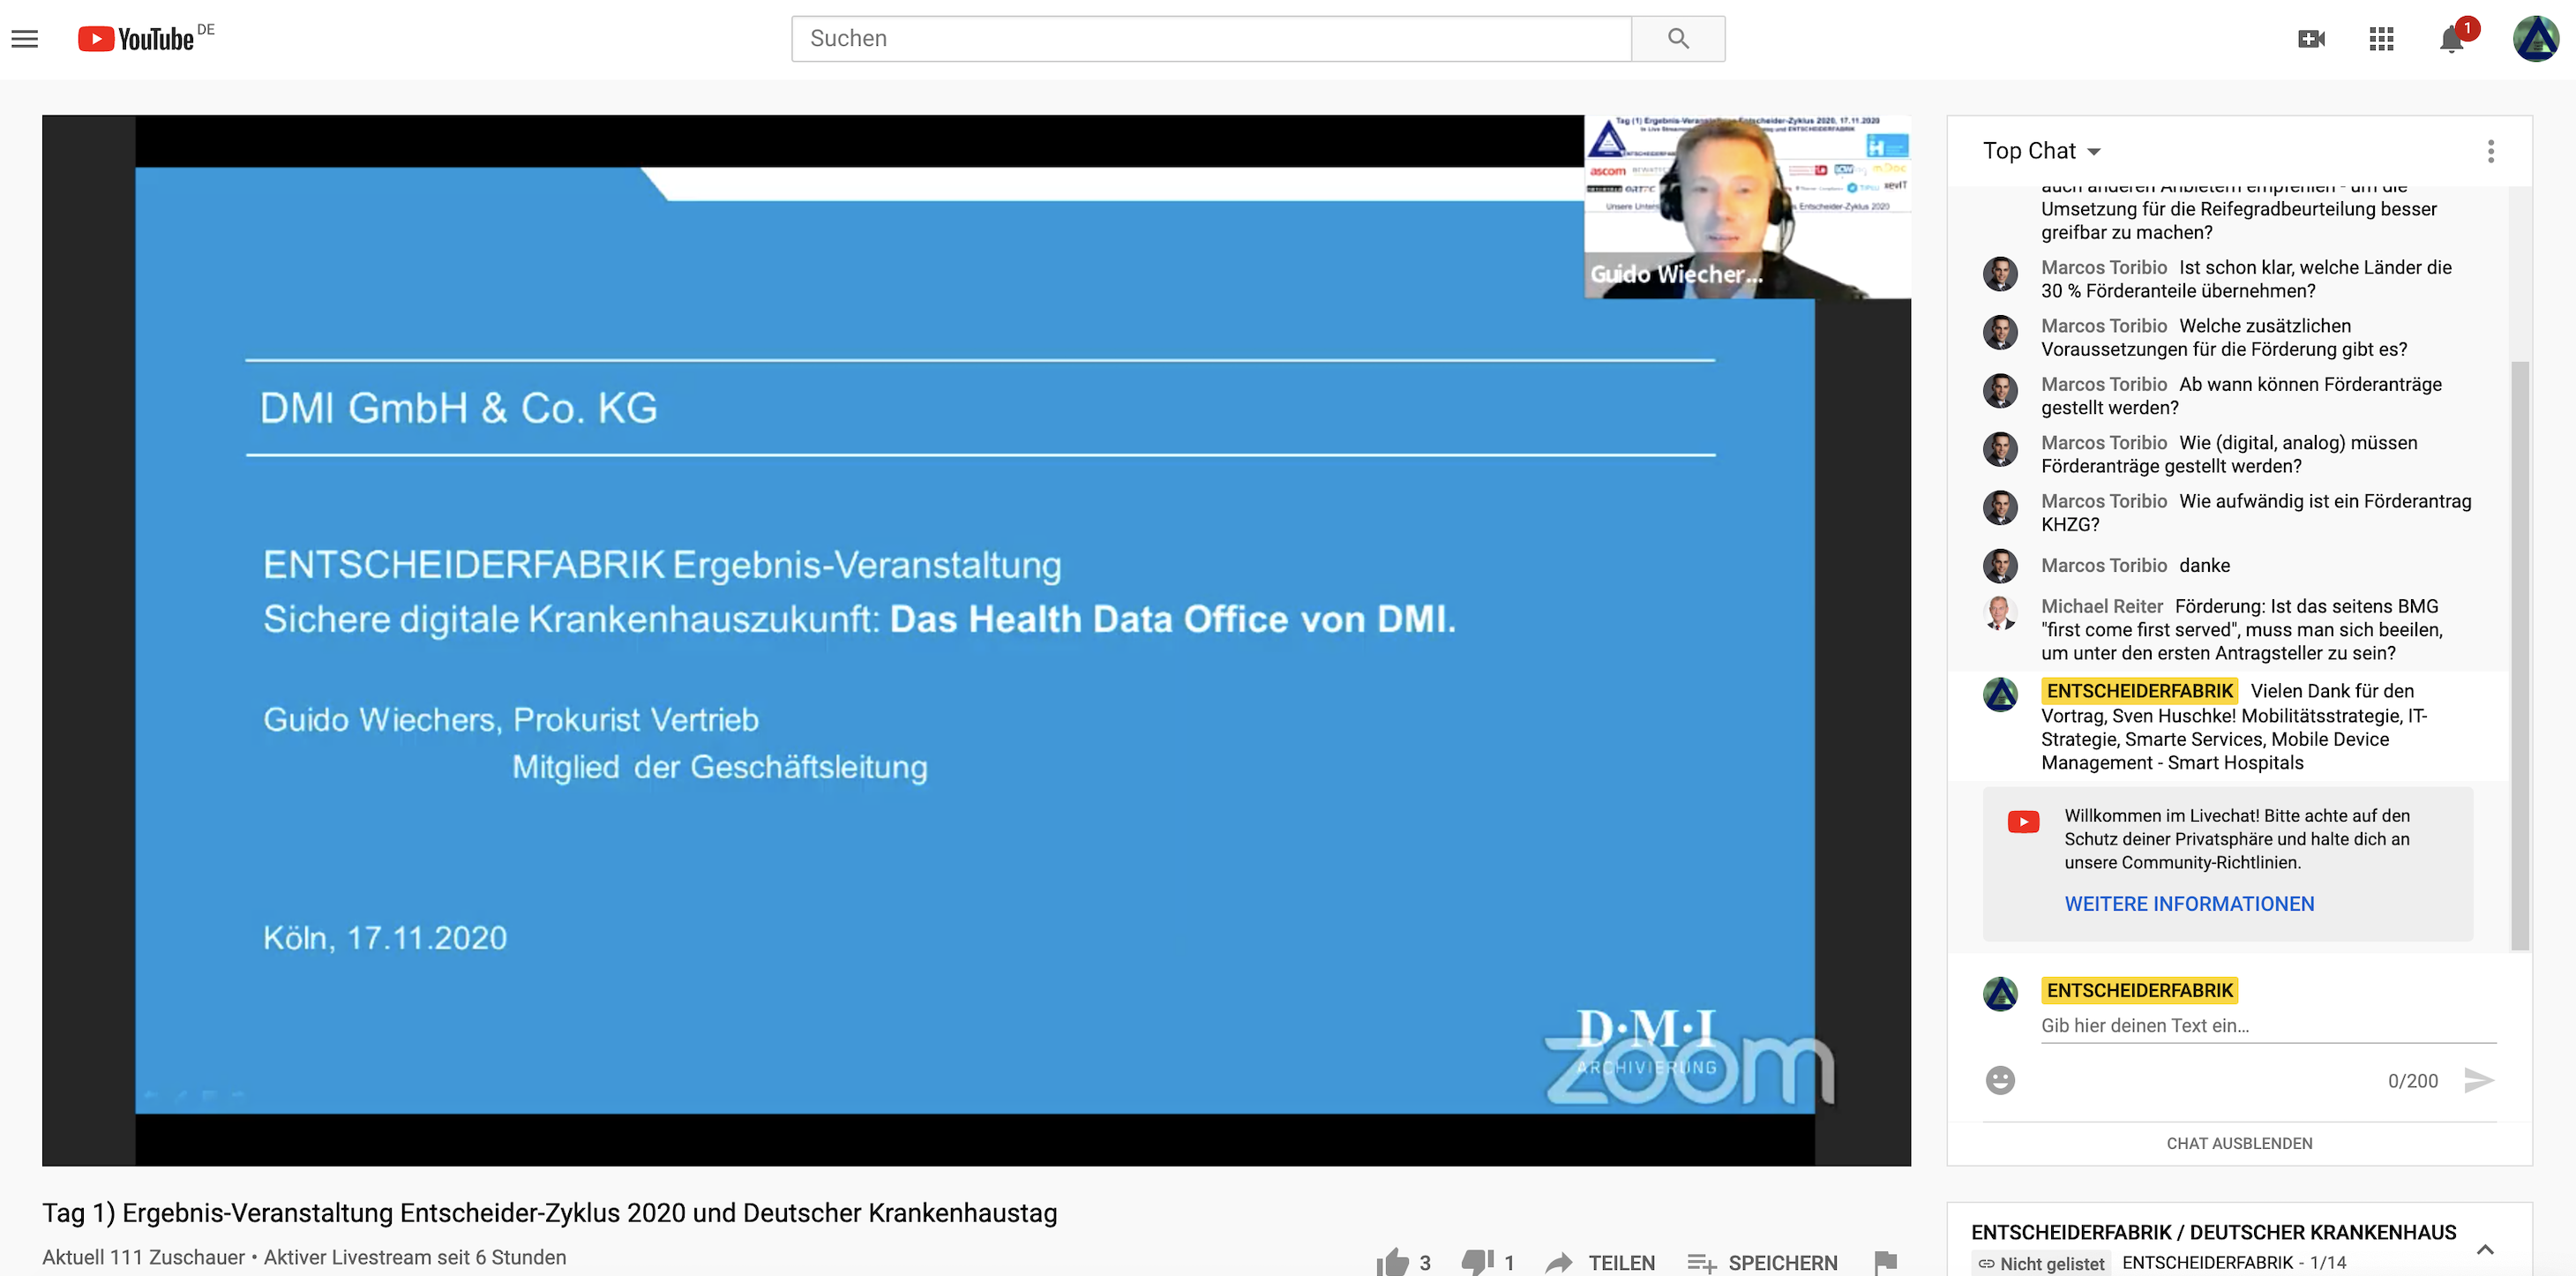
Task: Click the 0/200 character counter
Action: tap(2412, 1081)
